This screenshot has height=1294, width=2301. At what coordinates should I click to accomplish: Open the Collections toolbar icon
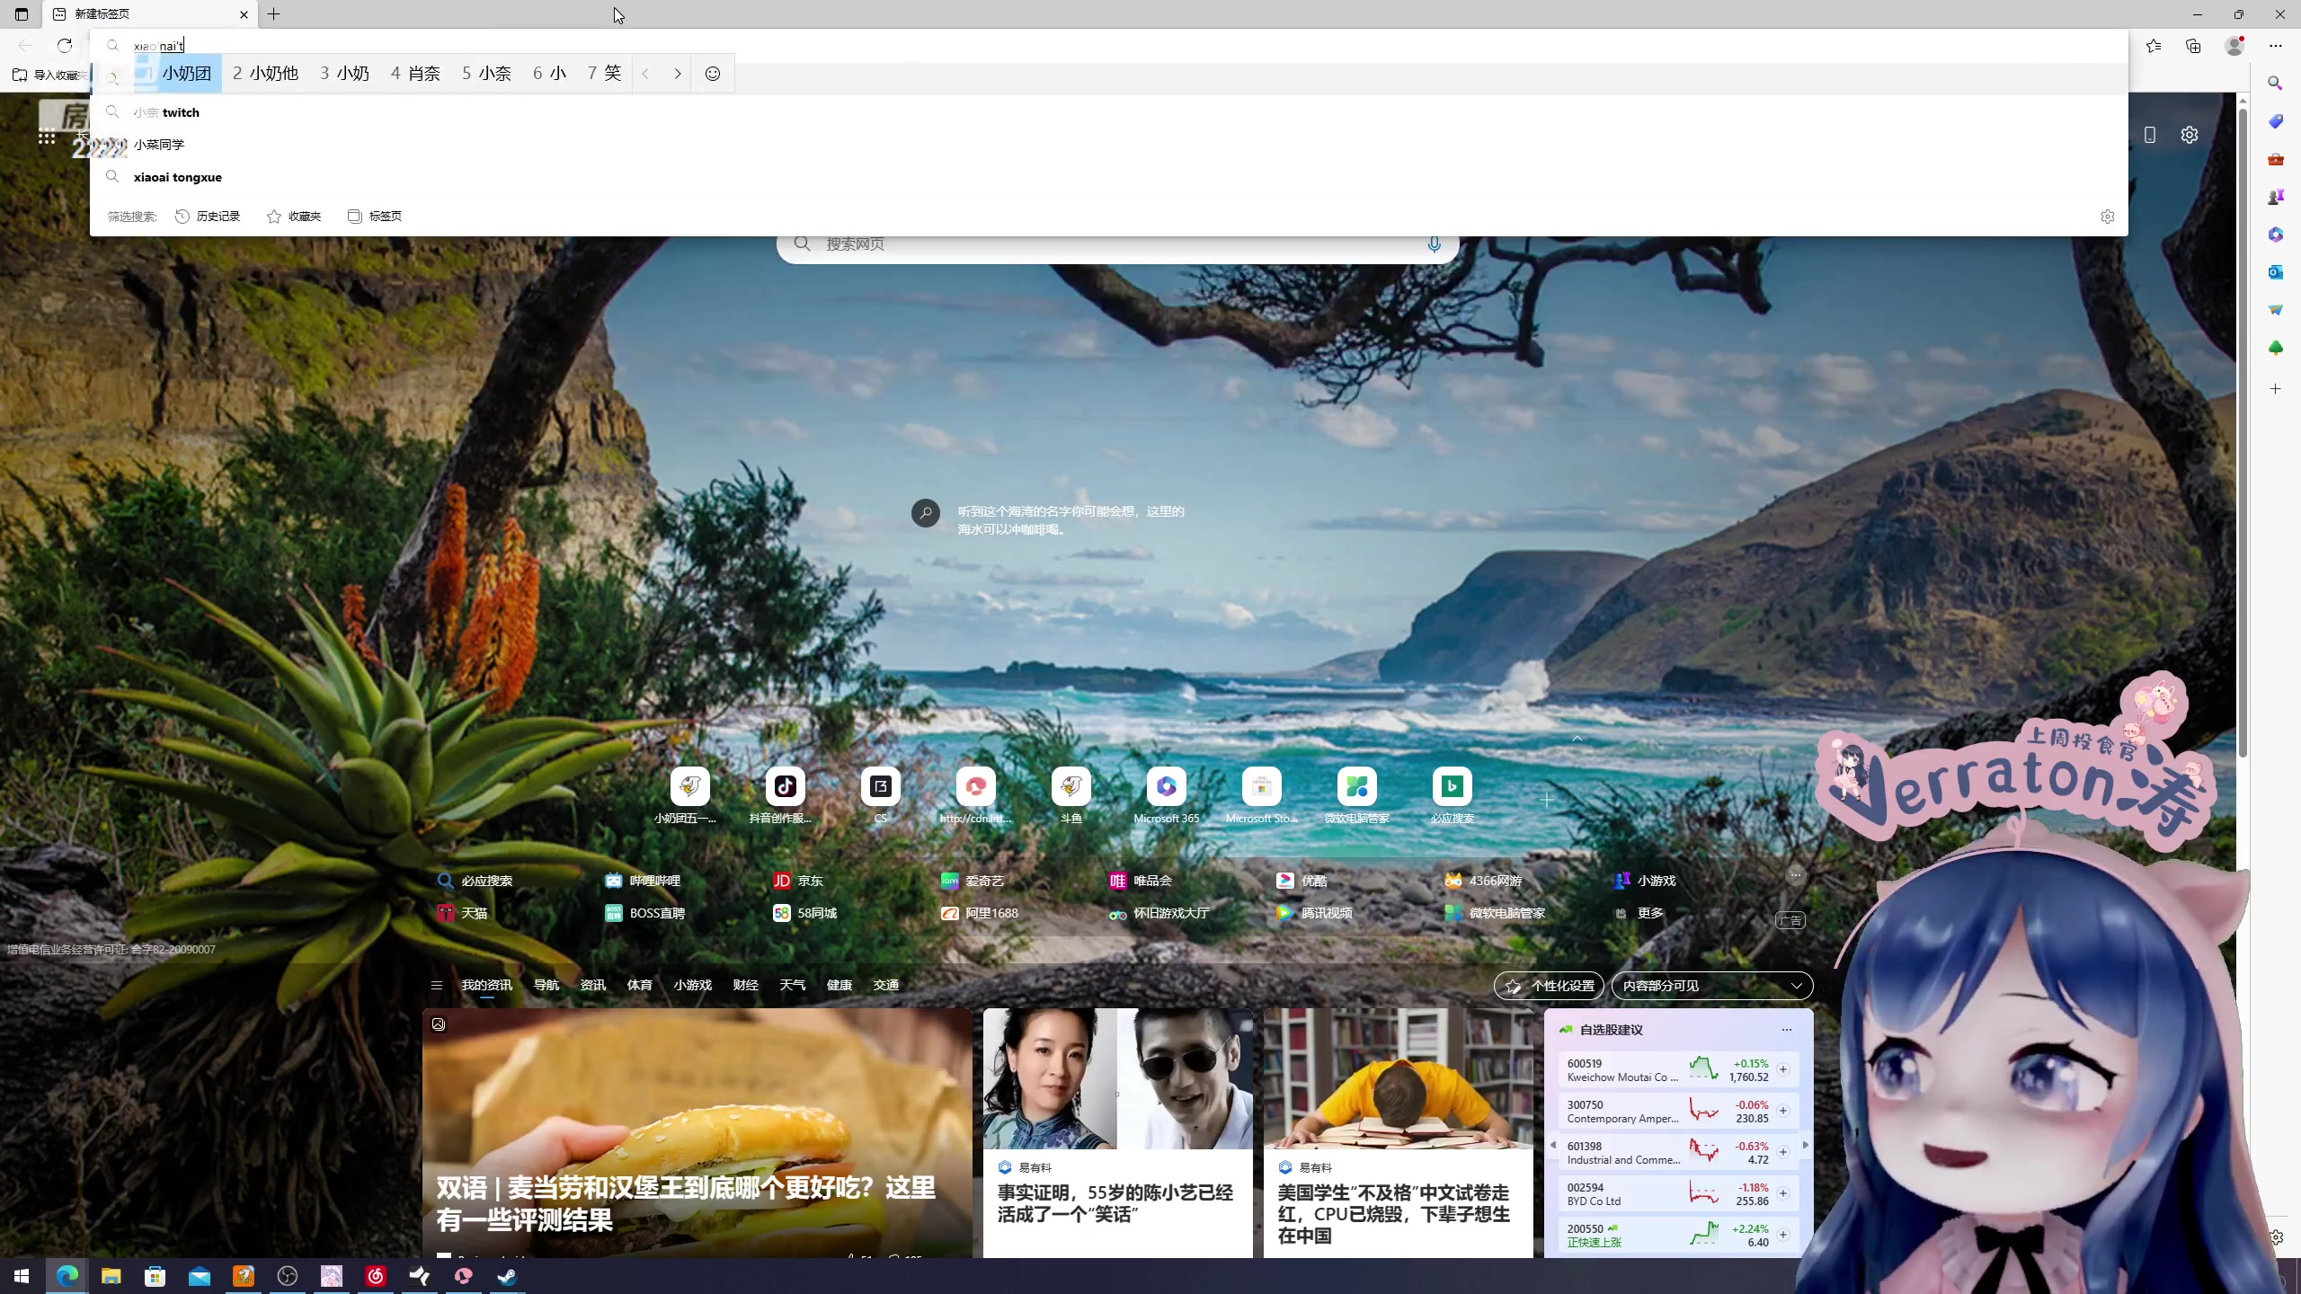pos(2193,46)
